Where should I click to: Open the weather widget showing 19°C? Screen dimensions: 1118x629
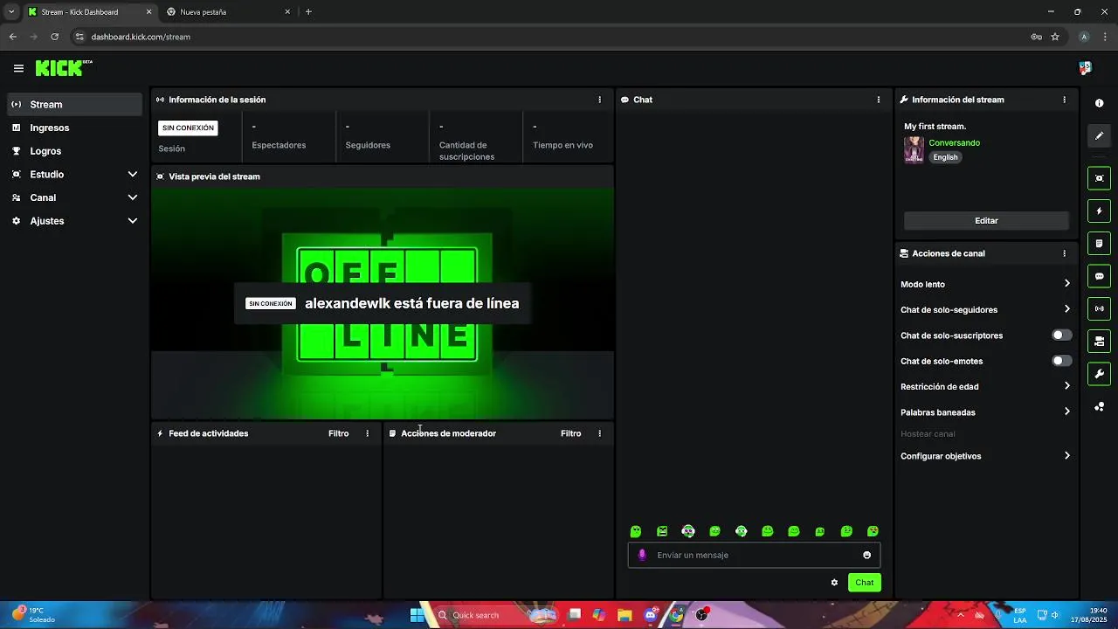pyautogui.click(x=33, y=615)
